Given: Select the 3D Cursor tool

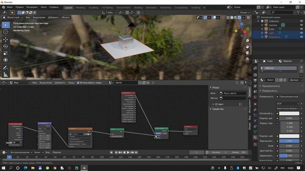Looking at the screenshot, I should pyautogui.click(x=6, y=32).
